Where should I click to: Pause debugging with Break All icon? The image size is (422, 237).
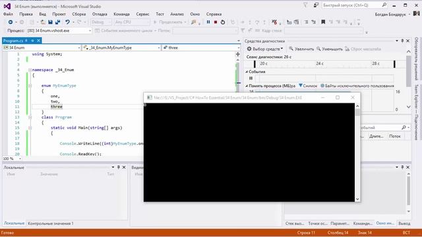click(208, 22)
